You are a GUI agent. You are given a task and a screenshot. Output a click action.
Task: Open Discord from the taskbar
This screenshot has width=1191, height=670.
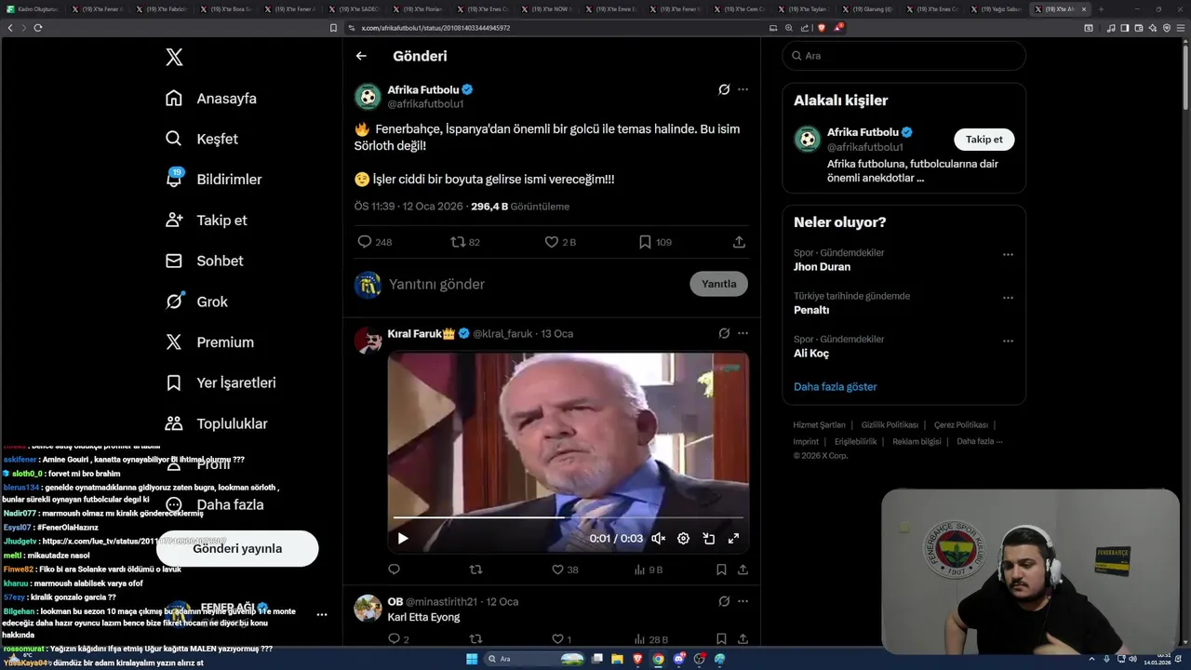(678, 659)
